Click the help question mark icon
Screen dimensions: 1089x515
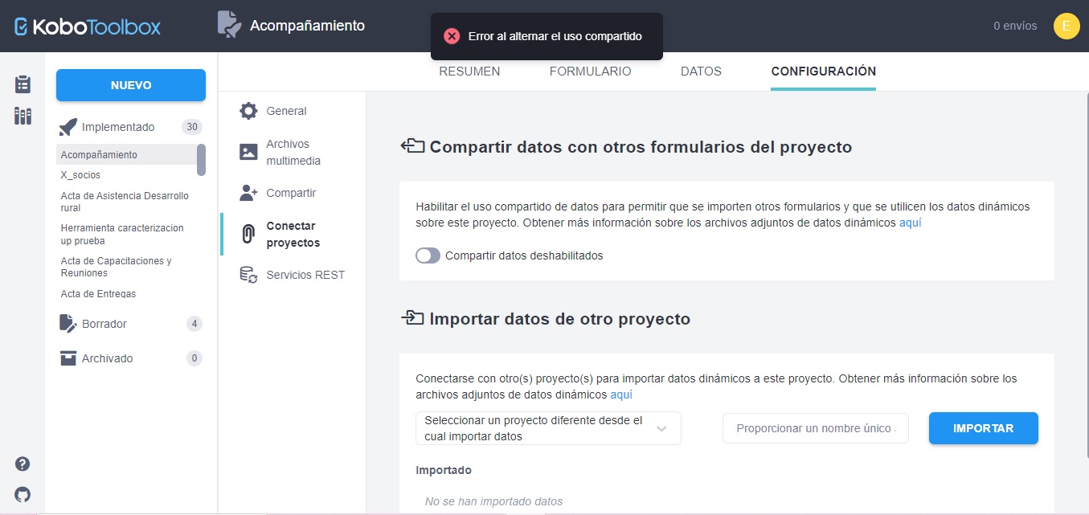(x=22, y=464)
